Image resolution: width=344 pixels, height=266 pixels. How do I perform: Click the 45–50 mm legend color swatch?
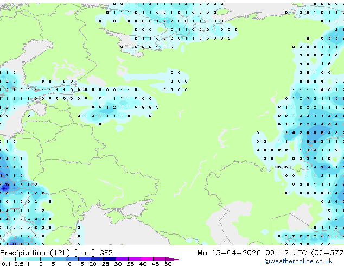(160, 259)
